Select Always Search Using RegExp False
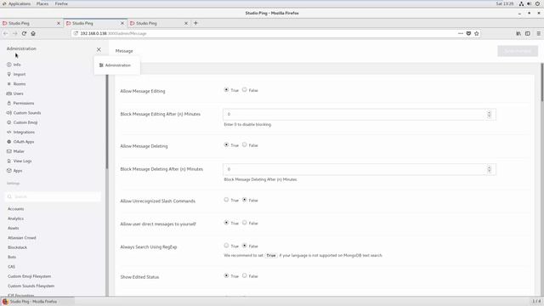Image resolution: width=544 pixels, height=306 pixels. click(245, 246)
